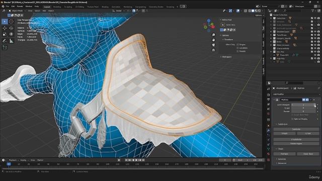Open the Physics properties tab icon
322x181 pixels.
[268, 140]
